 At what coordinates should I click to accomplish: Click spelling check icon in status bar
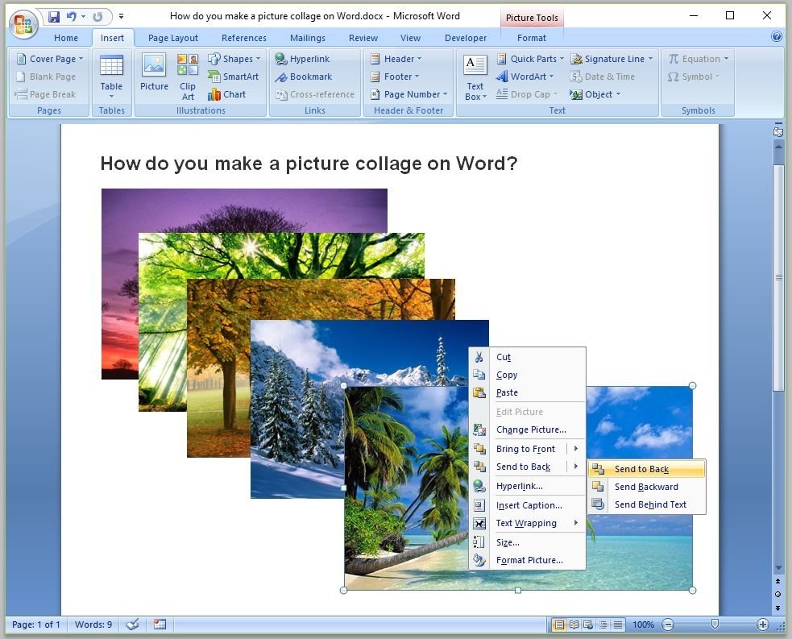click(132, 624)
